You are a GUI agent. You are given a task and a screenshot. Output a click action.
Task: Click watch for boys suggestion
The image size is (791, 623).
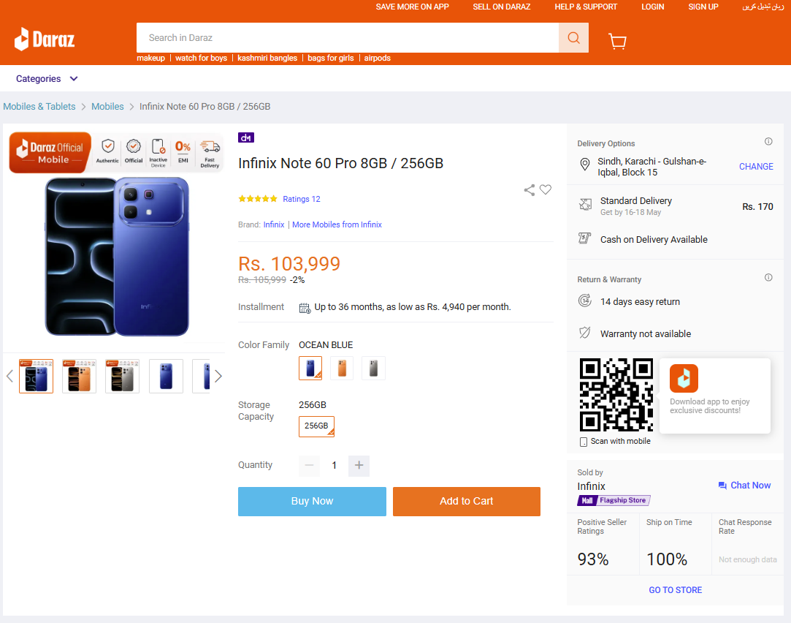click(202, 58)
